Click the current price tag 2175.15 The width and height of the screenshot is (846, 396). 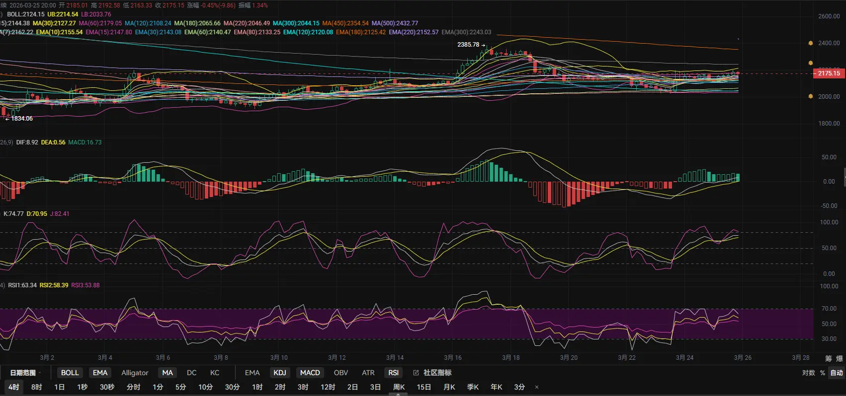pos(829,73)
